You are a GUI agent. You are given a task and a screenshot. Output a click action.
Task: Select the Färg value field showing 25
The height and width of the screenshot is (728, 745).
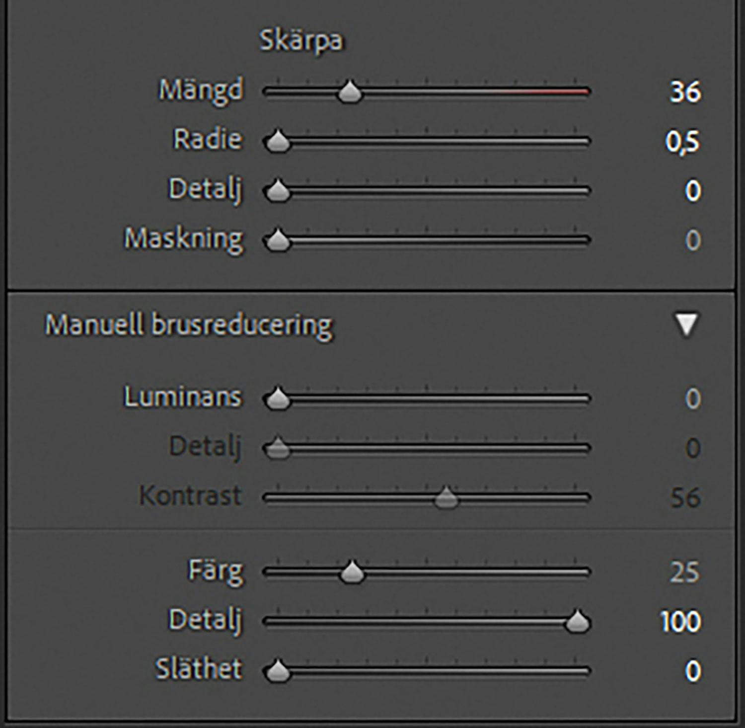coord(684,572)
